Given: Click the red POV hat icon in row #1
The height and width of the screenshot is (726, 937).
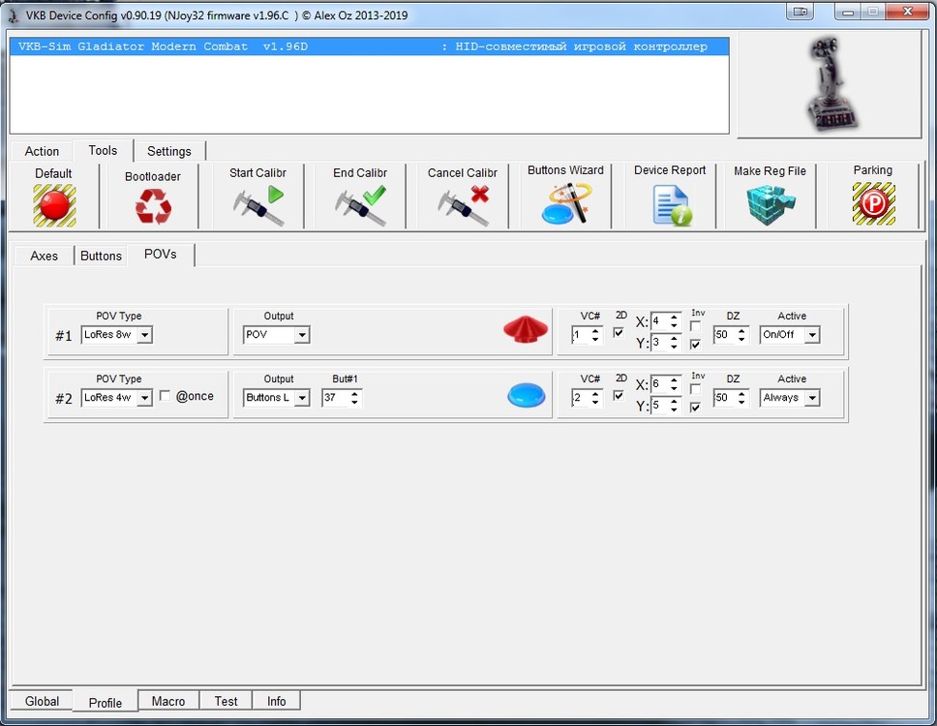Looking at the screenshot, I should coord(526,329).
